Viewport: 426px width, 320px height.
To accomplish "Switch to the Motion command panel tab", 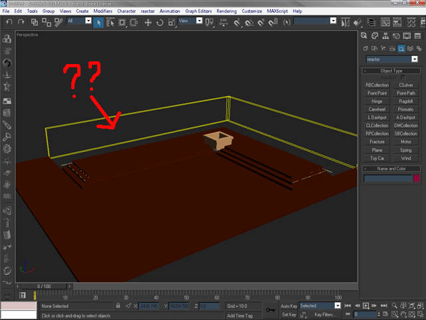I will pos(396,36).
